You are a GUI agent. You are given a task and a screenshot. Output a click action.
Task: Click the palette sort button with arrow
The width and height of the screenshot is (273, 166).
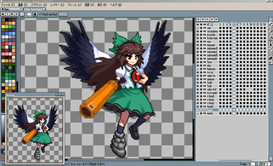(8, 14)
